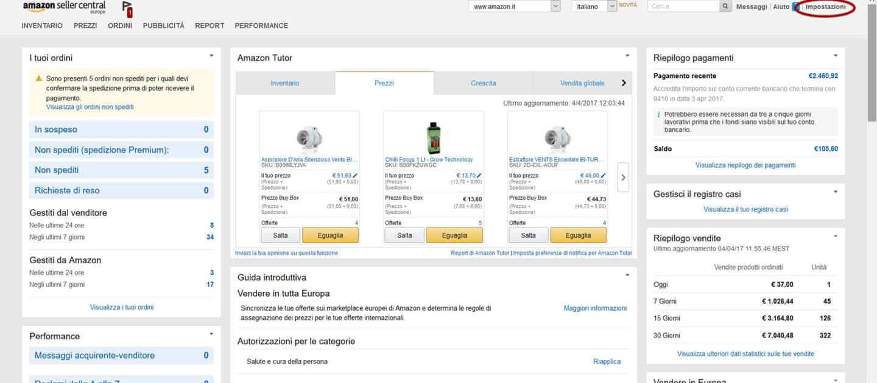The height and width of the screenshot is (383, 877).
Task: Click Eguaglia for Estrattore VENTS product
Action: click(579, 235)
